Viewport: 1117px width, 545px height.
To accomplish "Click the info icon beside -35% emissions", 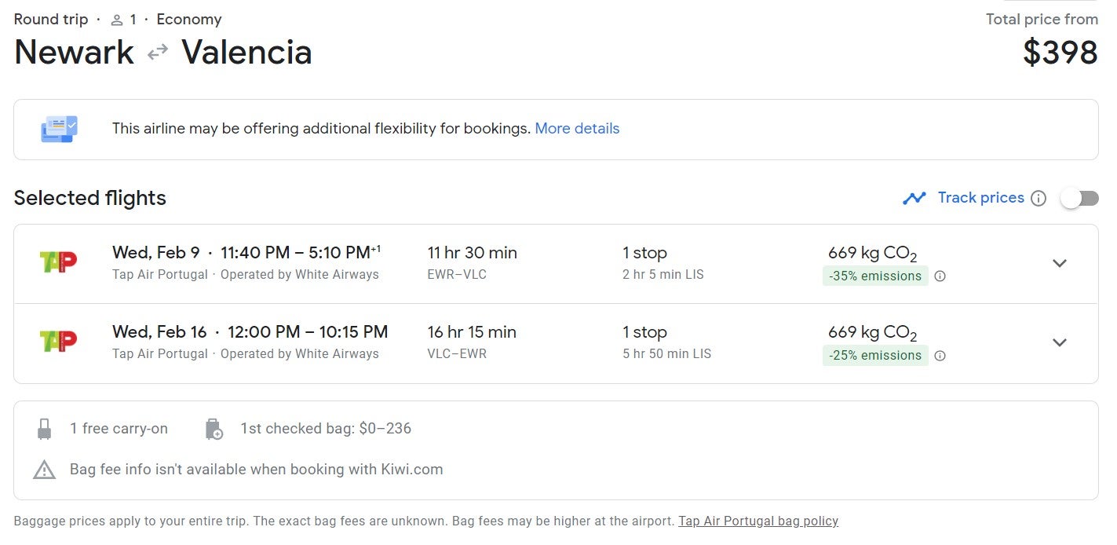I will coord(940,276).
